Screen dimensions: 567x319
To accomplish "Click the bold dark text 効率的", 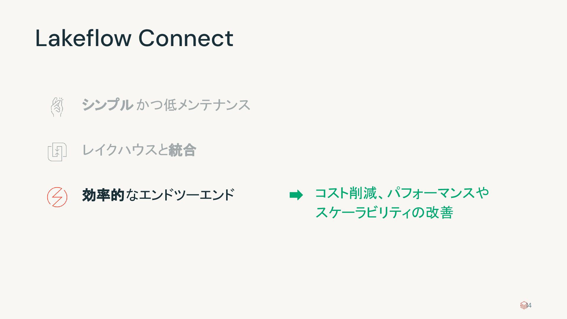I will coord(103,195).
